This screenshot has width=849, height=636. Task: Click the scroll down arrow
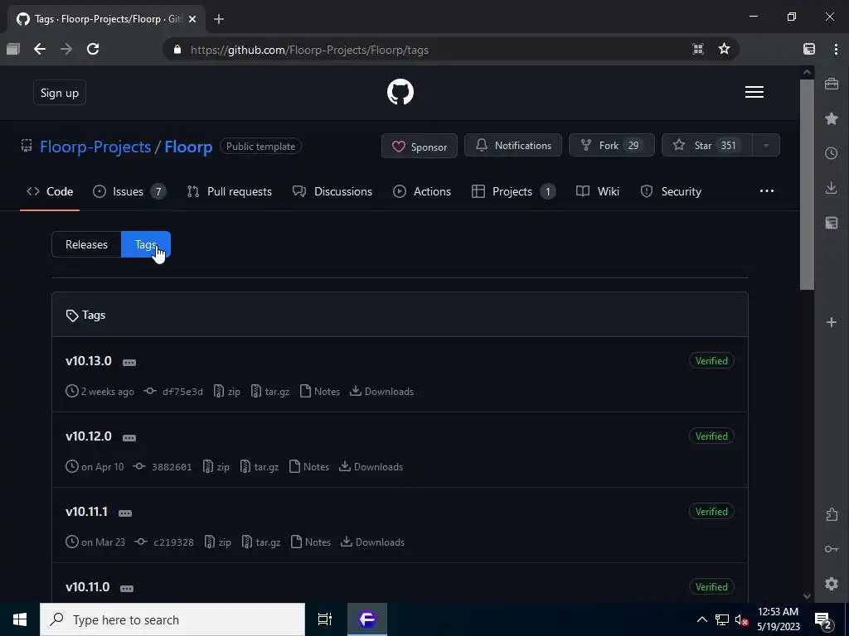(x=807, y=596)
